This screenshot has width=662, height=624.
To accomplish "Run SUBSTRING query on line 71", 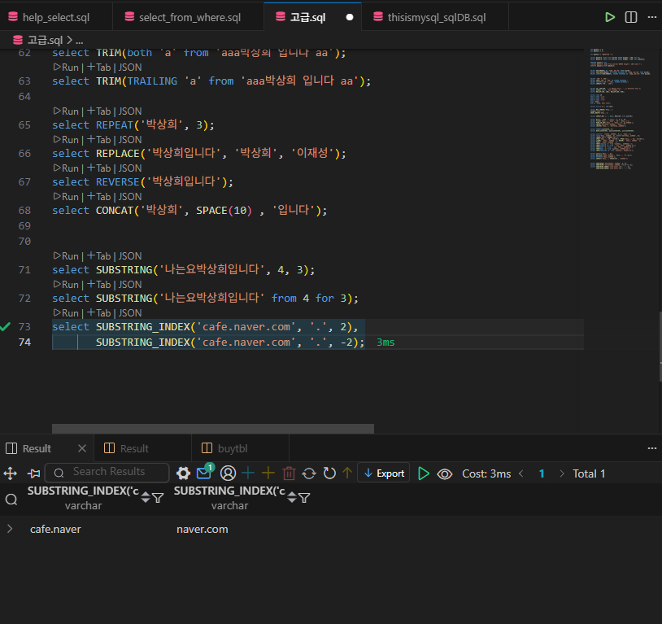I will pyautogui.click(x=66, y=256).
